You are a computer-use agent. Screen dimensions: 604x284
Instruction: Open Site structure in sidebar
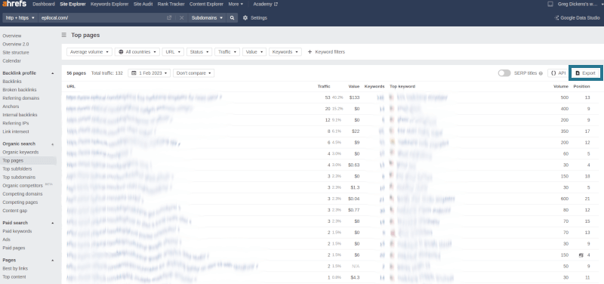pos(16,52)
